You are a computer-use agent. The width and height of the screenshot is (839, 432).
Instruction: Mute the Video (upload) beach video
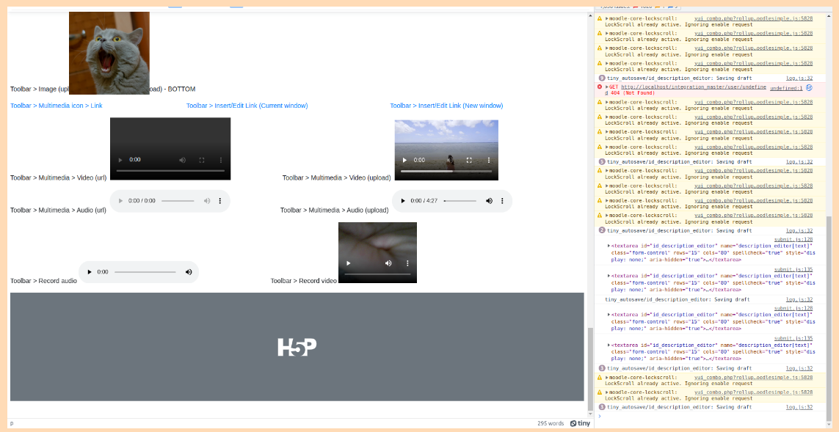[451, 160]
